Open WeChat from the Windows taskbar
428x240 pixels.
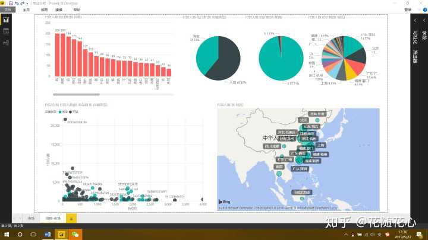75,234
